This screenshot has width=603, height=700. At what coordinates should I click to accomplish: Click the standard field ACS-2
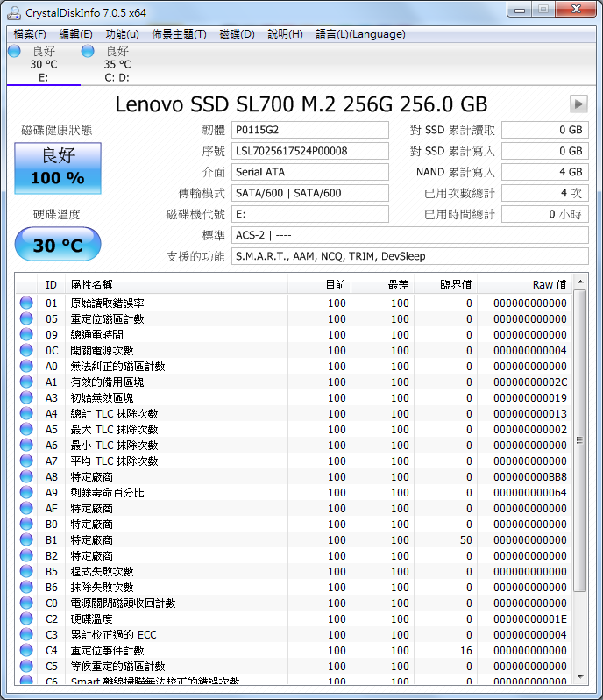tap(410, 235)
